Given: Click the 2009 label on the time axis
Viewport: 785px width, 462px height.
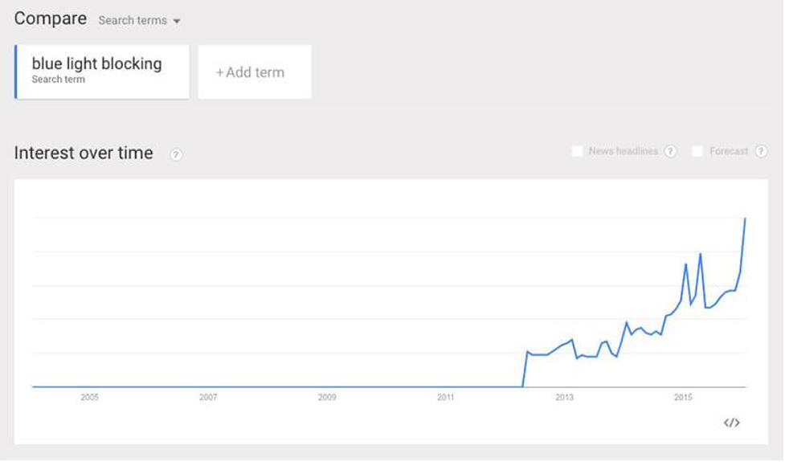Looking at the screenshot, I should (x=327, y=398).
